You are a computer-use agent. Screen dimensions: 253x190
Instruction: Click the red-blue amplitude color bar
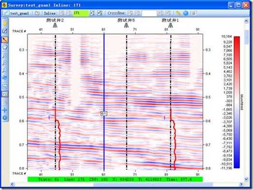(x=237, y=102)
